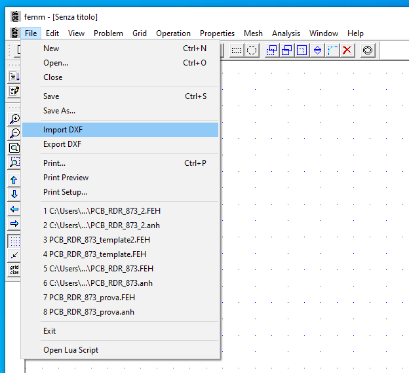This screenshot has width=409, height=373.
Task: Click Close in the File menu
Action: (120, 77)
